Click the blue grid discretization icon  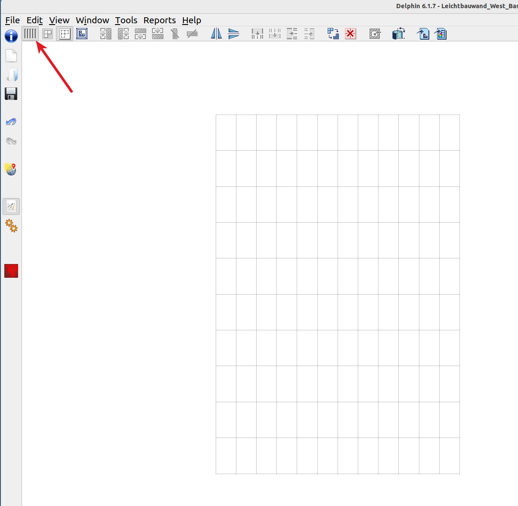click(x=333, y=34)
